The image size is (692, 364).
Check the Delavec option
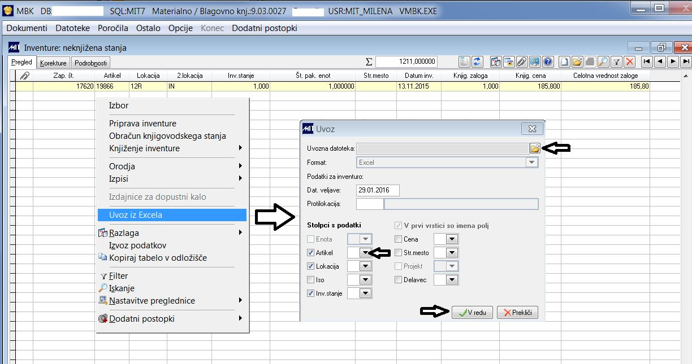point(397,279)
